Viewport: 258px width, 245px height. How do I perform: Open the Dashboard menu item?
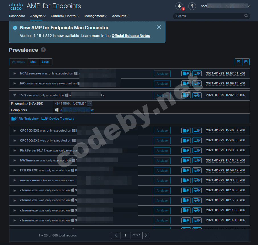[x=17, y=16]
